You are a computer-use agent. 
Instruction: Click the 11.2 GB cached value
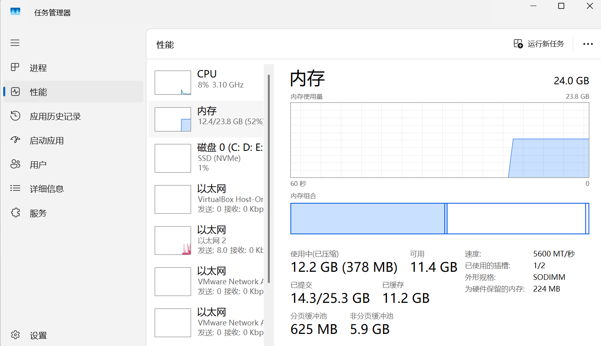[406, 298]
